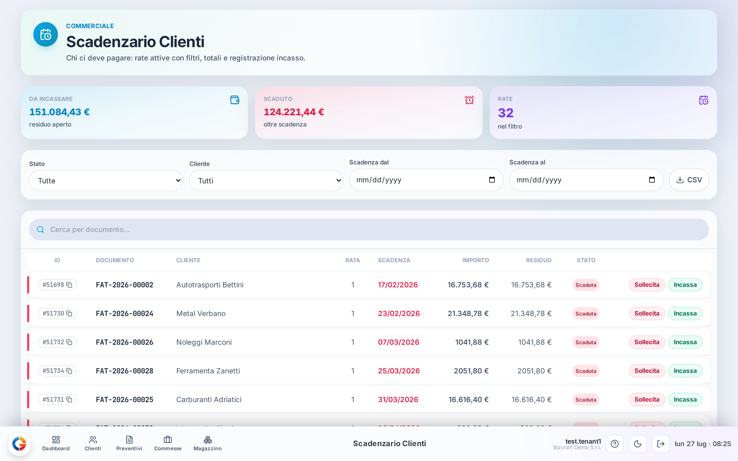The width and height of the screenshot is (738, 461).
Task: Click the Scadenza al date field
Action: pos(586,180)
